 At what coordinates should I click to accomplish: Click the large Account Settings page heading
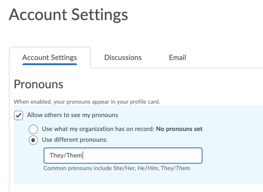(68, 15)
